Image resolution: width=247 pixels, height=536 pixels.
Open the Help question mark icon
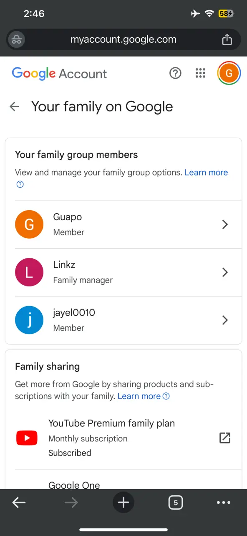tap(176, 73)
